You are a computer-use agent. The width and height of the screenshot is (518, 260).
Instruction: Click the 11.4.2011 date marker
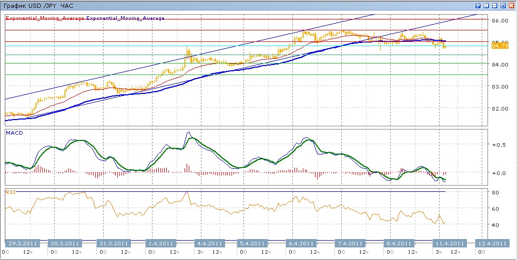click(x=449, y=244)
